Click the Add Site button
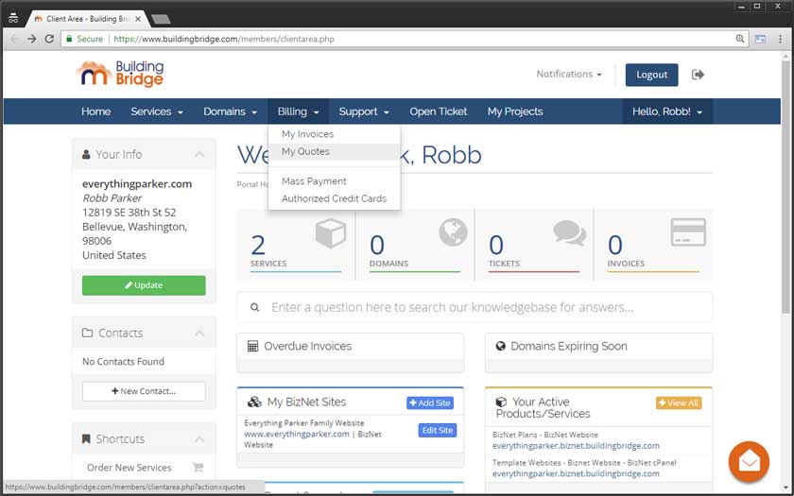794x496 pixels. [x=430, y=402]
